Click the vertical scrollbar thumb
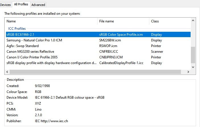The width and height of the screenshot is (200, 127). coord(193,55)
